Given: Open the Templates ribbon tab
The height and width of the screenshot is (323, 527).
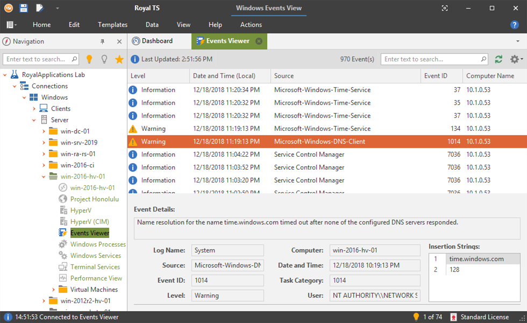Looking at the screenshot, I should click(x=112, y=25).
